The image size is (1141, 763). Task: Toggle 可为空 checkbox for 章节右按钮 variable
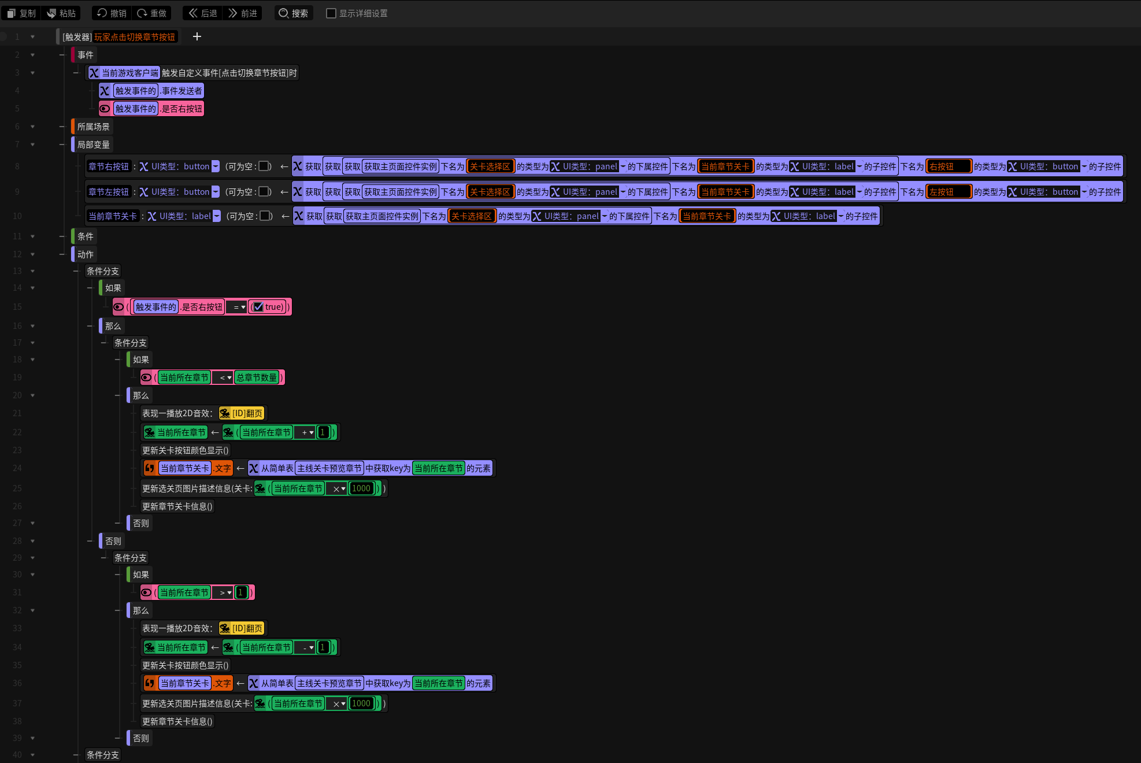(x=264, y=166)
